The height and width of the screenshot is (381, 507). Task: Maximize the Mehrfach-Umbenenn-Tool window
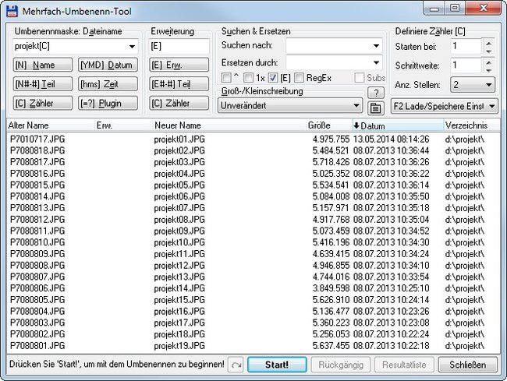point(455,9)
